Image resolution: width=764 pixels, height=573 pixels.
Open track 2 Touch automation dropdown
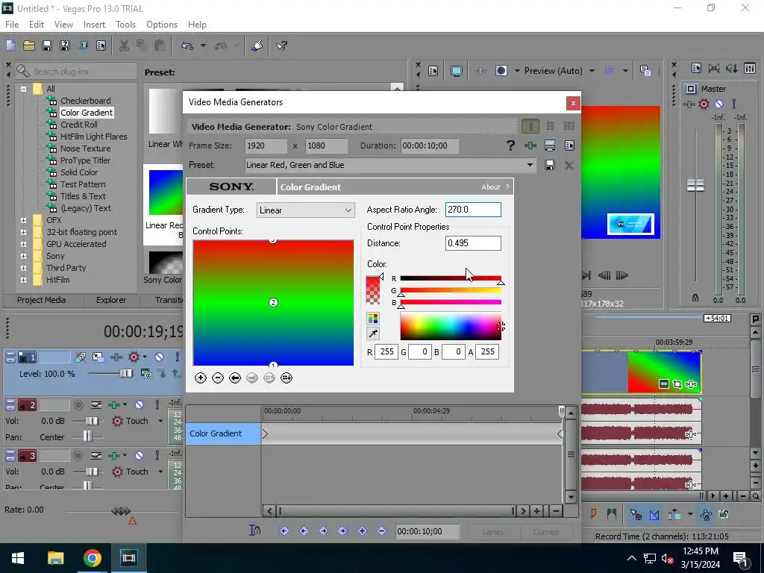tap(160, 421)
